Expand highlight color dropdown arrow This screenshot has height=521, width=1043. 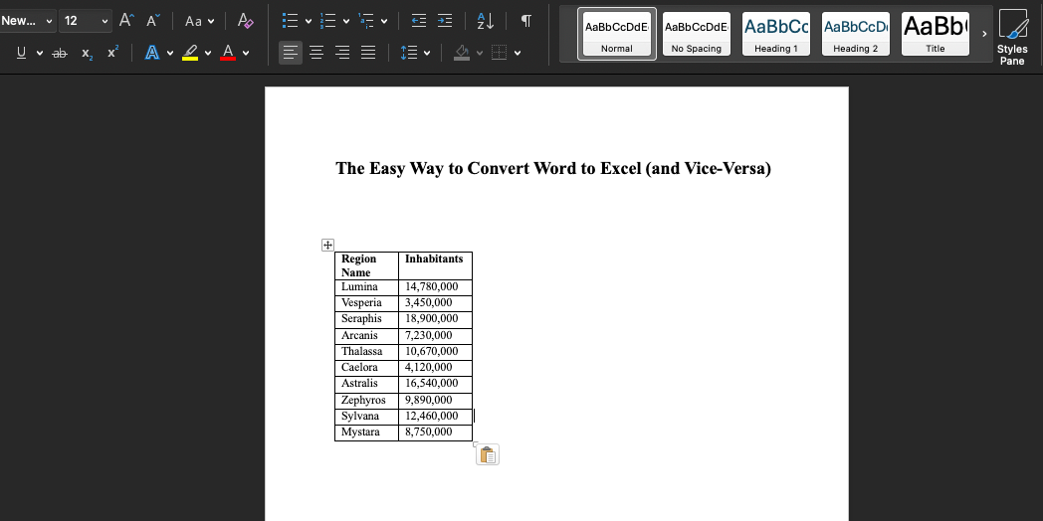[208, 53]
